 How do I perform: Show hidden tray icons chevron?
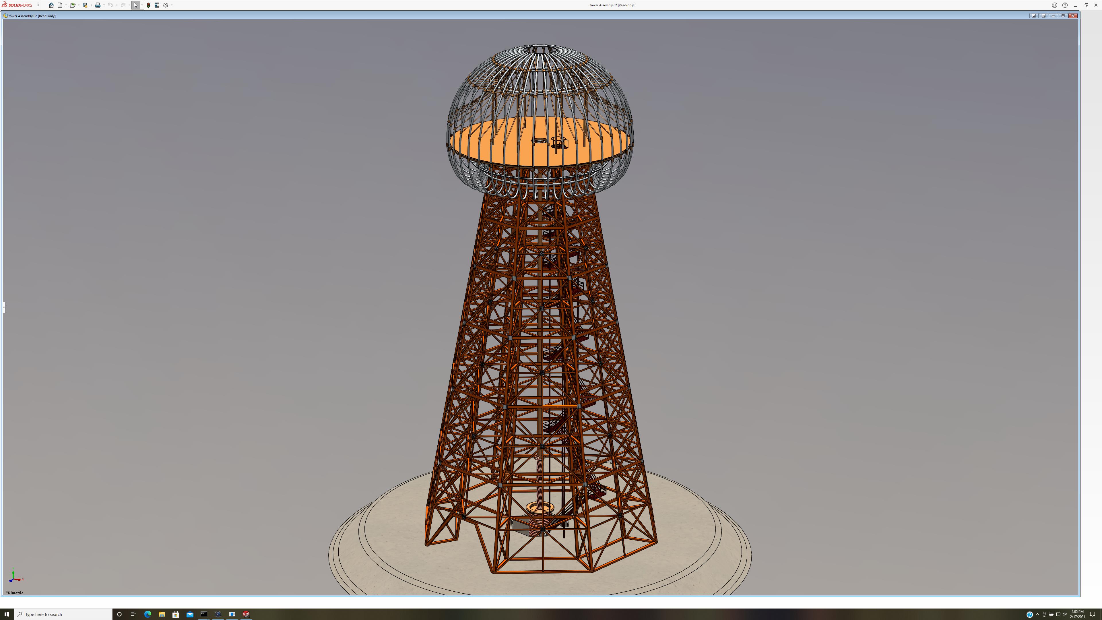point(1037,615)
